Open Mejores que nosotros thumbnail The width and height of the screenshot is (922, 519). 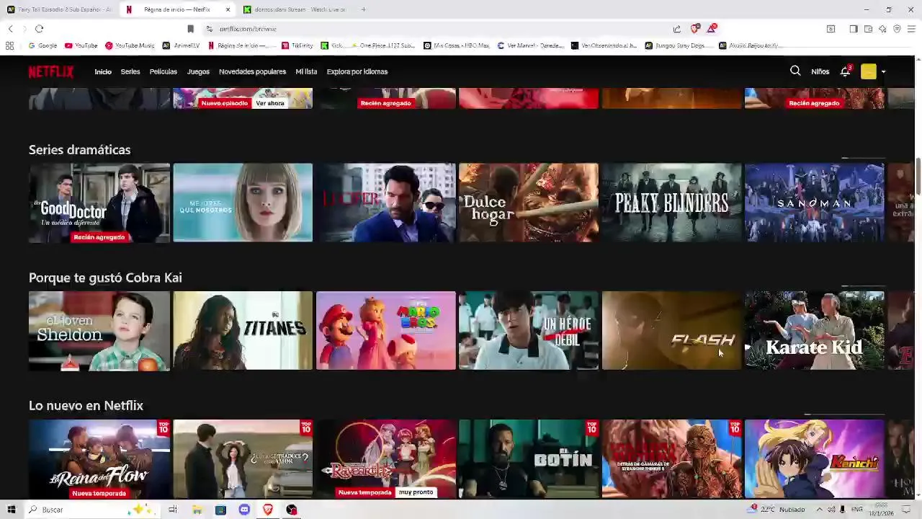243,203
